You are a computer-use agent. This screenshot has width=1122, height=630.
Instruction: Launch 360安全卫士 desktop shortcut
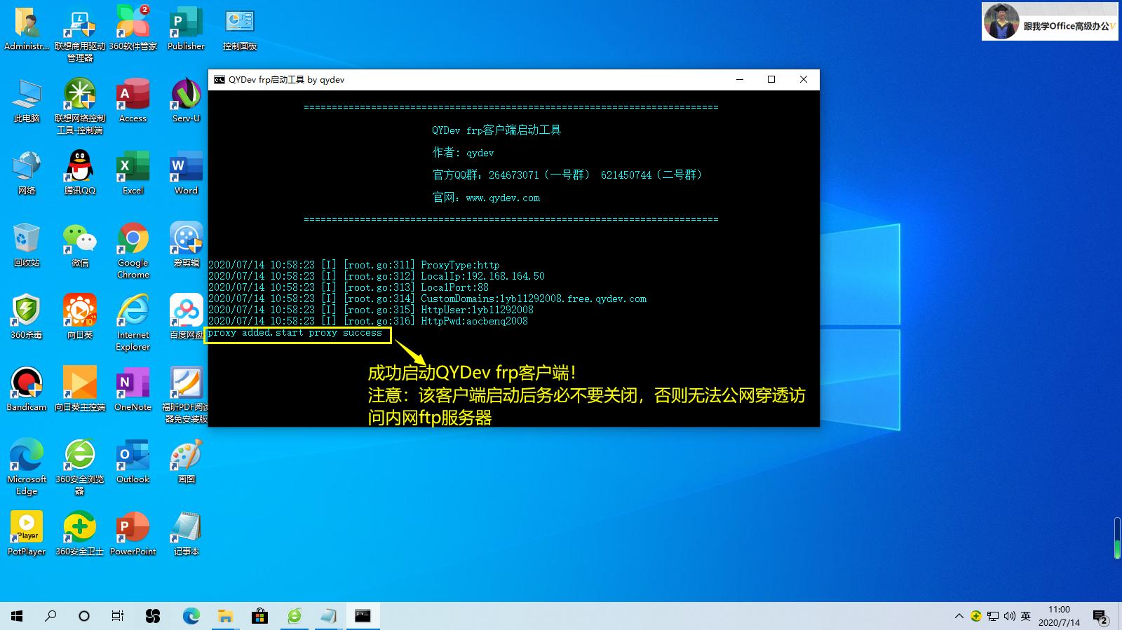pyautogui.click(x=80, y=534)
